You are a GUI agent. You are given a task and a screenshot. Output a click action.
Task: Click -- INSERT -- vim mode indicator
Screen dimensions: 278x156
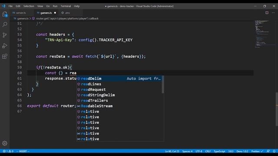point(23,151)
